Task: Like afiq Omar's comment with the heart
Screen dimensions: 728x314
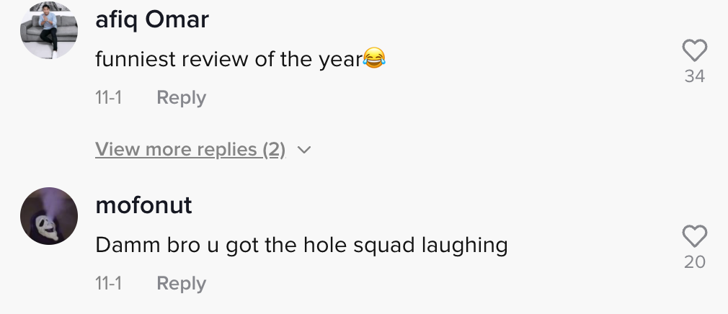Action: [694, 50]
